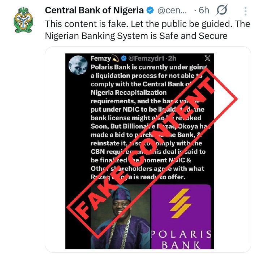Expand the three-dot more options menu

[x=245, y=11]
